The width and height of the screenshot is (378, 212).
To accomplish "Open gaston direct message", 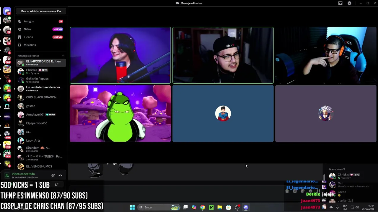I will (x=41, y=106).
